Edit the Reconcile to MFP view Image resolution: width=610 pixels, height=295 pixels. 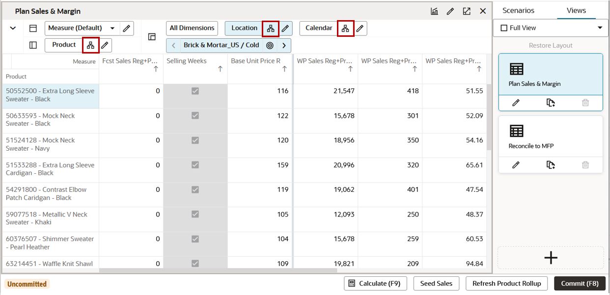click(516, 165)
